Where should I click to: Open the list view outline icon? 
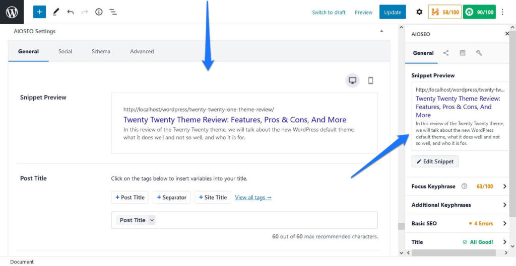pyautogui.click(x=113, y=12)
